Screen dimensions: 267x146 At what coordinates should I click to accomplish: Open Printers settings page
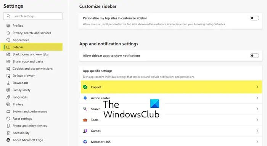pyautogui.click(x=18, y=104)
